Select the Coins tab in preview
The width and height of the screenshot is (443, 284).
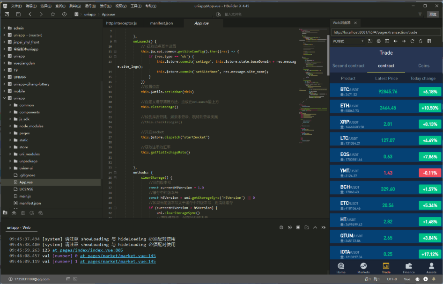(x=423, y=66)
